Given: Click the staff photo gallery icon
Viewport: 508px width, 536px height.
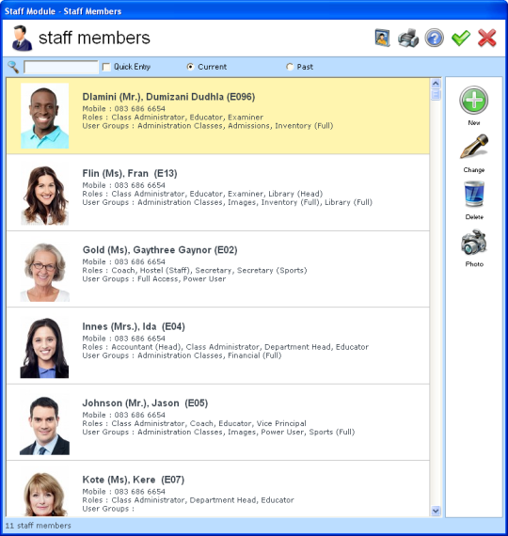Looking at the screenshot, I should 382,38.
